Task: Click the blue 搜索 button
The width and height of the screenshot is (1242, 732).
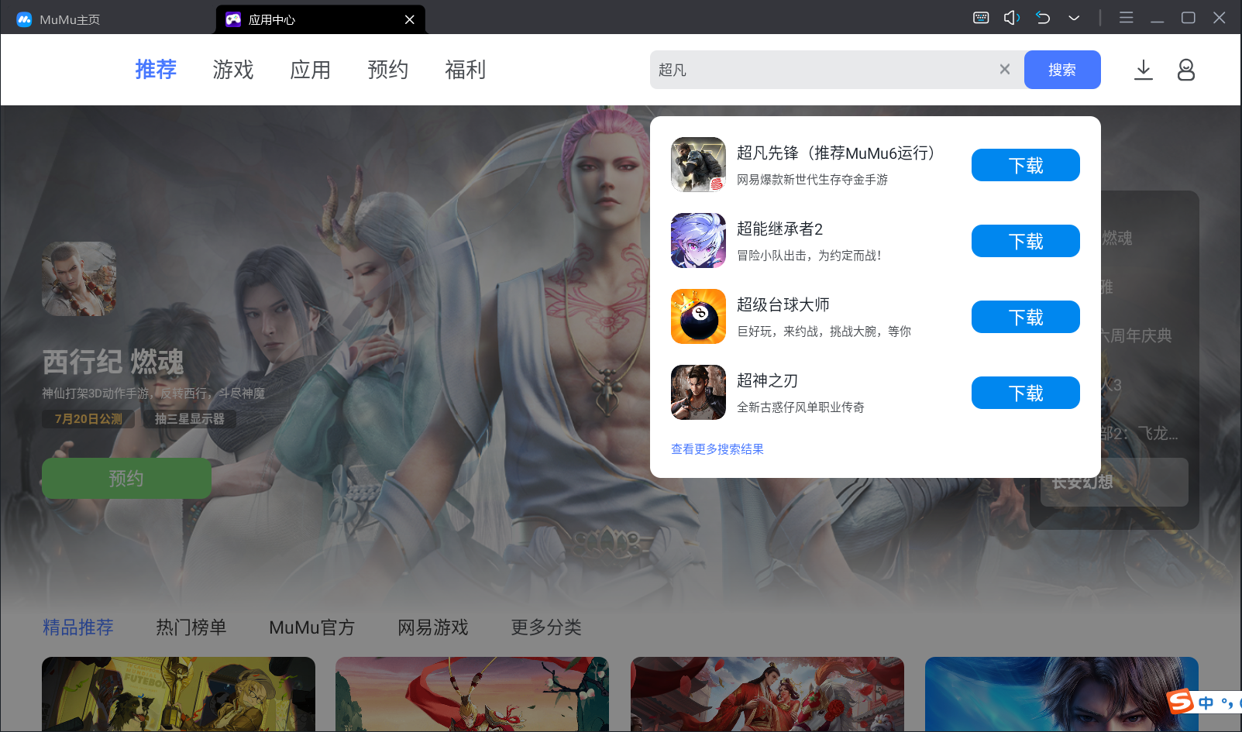Action: point(1062,70)
